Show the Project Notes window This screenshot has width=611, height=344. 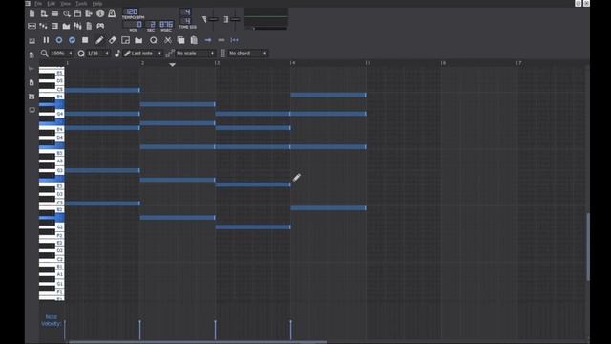point(89,26)
